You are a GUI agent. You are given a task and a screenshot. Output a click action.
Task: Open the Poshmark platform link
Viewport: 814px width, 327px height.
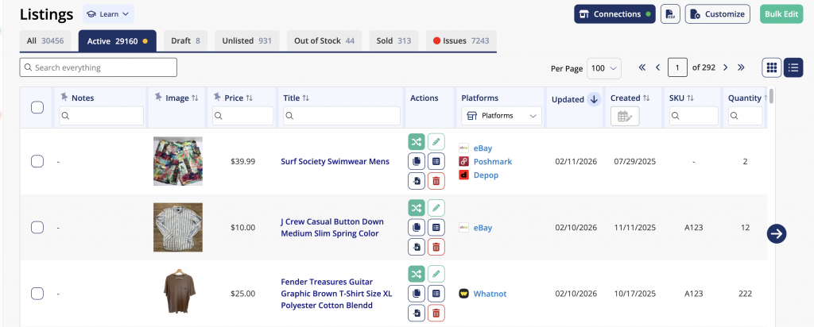(x=492, y=161)
